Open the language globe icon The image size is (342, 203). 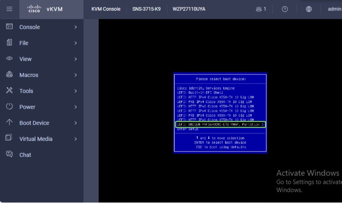309,9
